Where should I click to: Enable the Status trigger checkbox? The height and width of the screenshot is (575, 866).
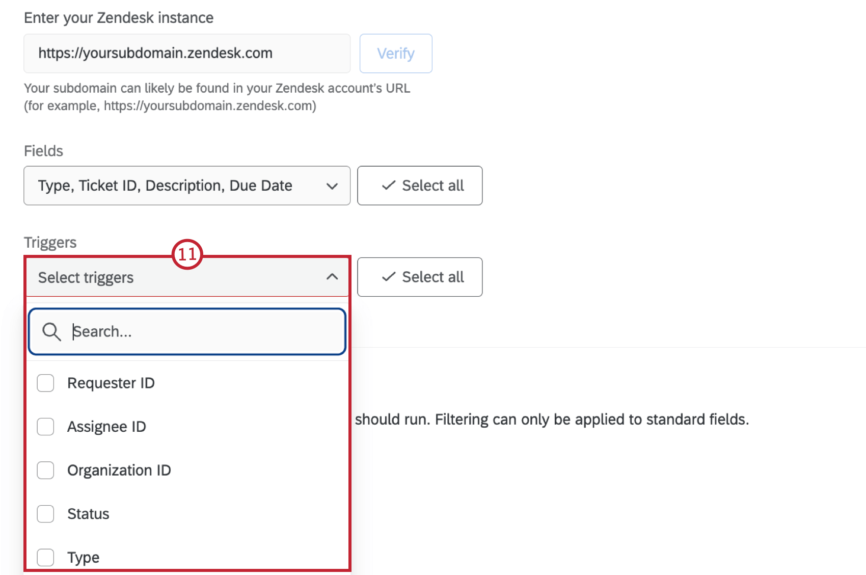click(x=46, y=514)
